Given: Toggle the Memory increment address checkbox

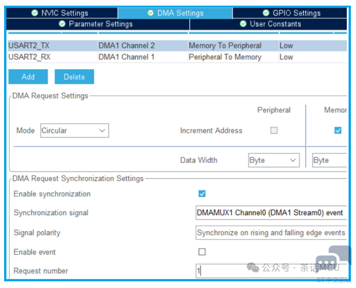Looking at the screenshot, I should pyautogui.click(x=338, y=131).
